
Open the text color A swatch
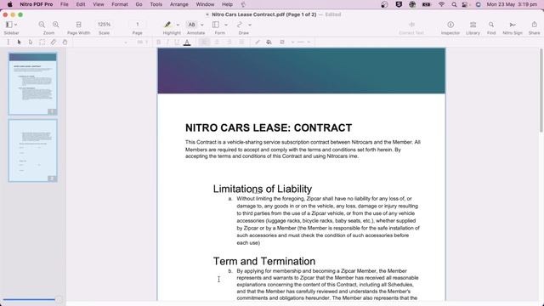(187, 42)
